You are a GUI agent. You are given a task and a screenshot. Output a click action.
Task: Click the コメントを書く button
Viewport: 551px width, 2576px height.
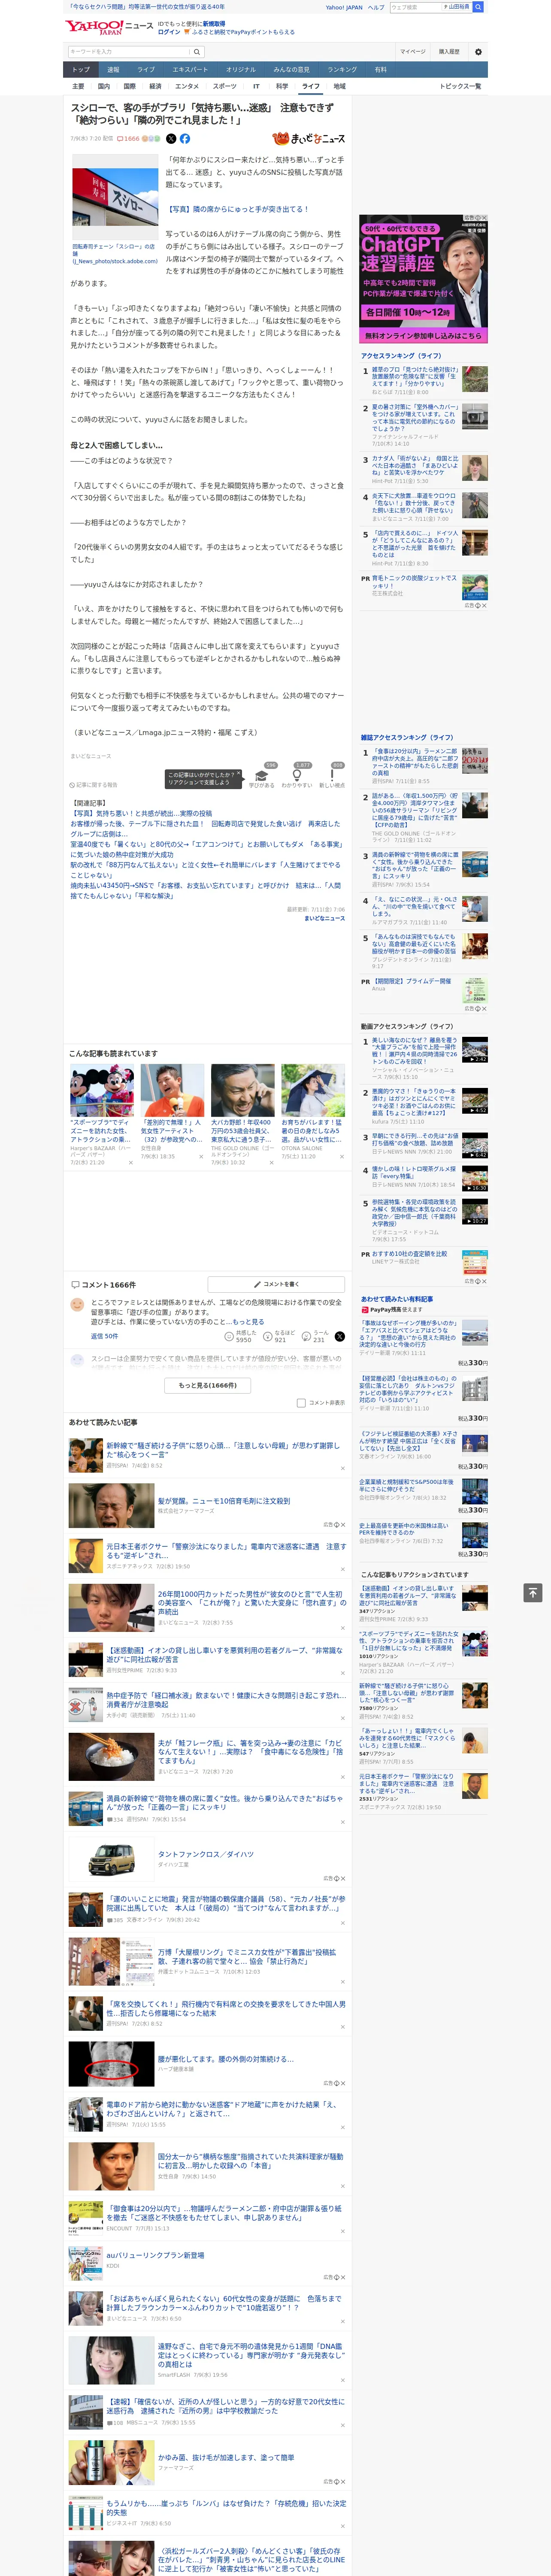276,1284
